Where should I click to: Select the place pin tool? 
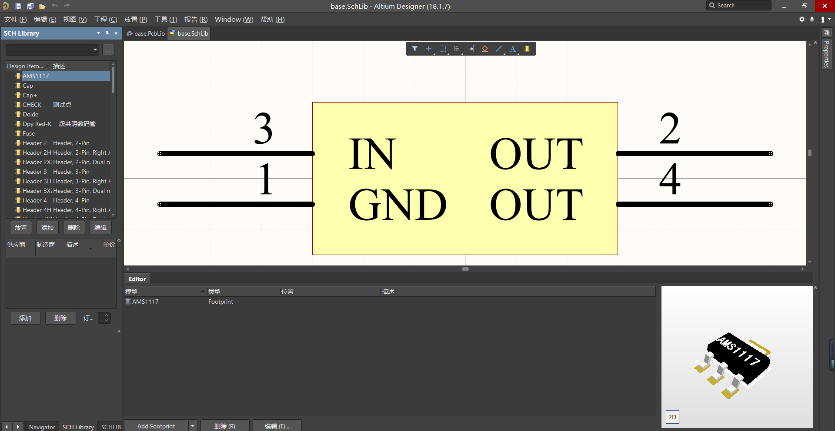[471, 49]
